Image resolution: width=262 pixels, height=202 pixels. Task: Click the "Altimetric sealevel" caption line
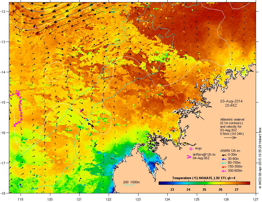[232, 119]
